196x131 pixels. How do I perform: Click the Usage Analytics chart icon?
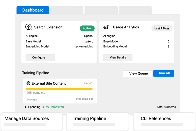(106, 27)
